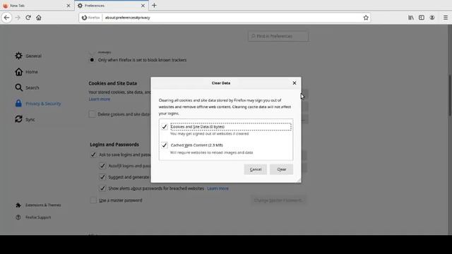Open the Firefox account icon

coord(432,18)
